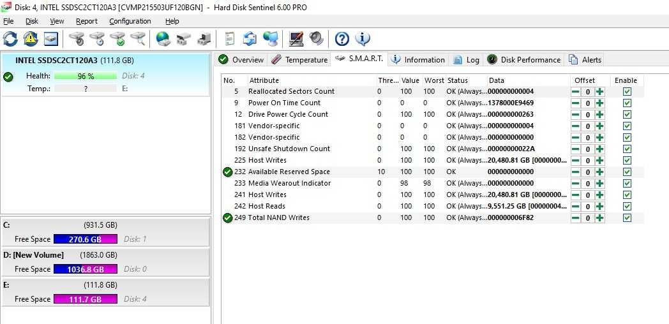Viewport: 669px width, 324px height.
Task: Switch to the Alerts tab
Action: 585,60
